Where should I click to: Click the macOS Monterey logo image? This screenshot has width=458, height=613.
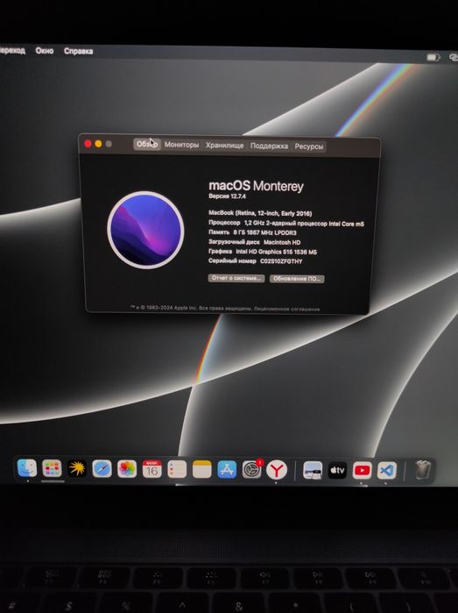pyautogui.click(x=145, y=230)
